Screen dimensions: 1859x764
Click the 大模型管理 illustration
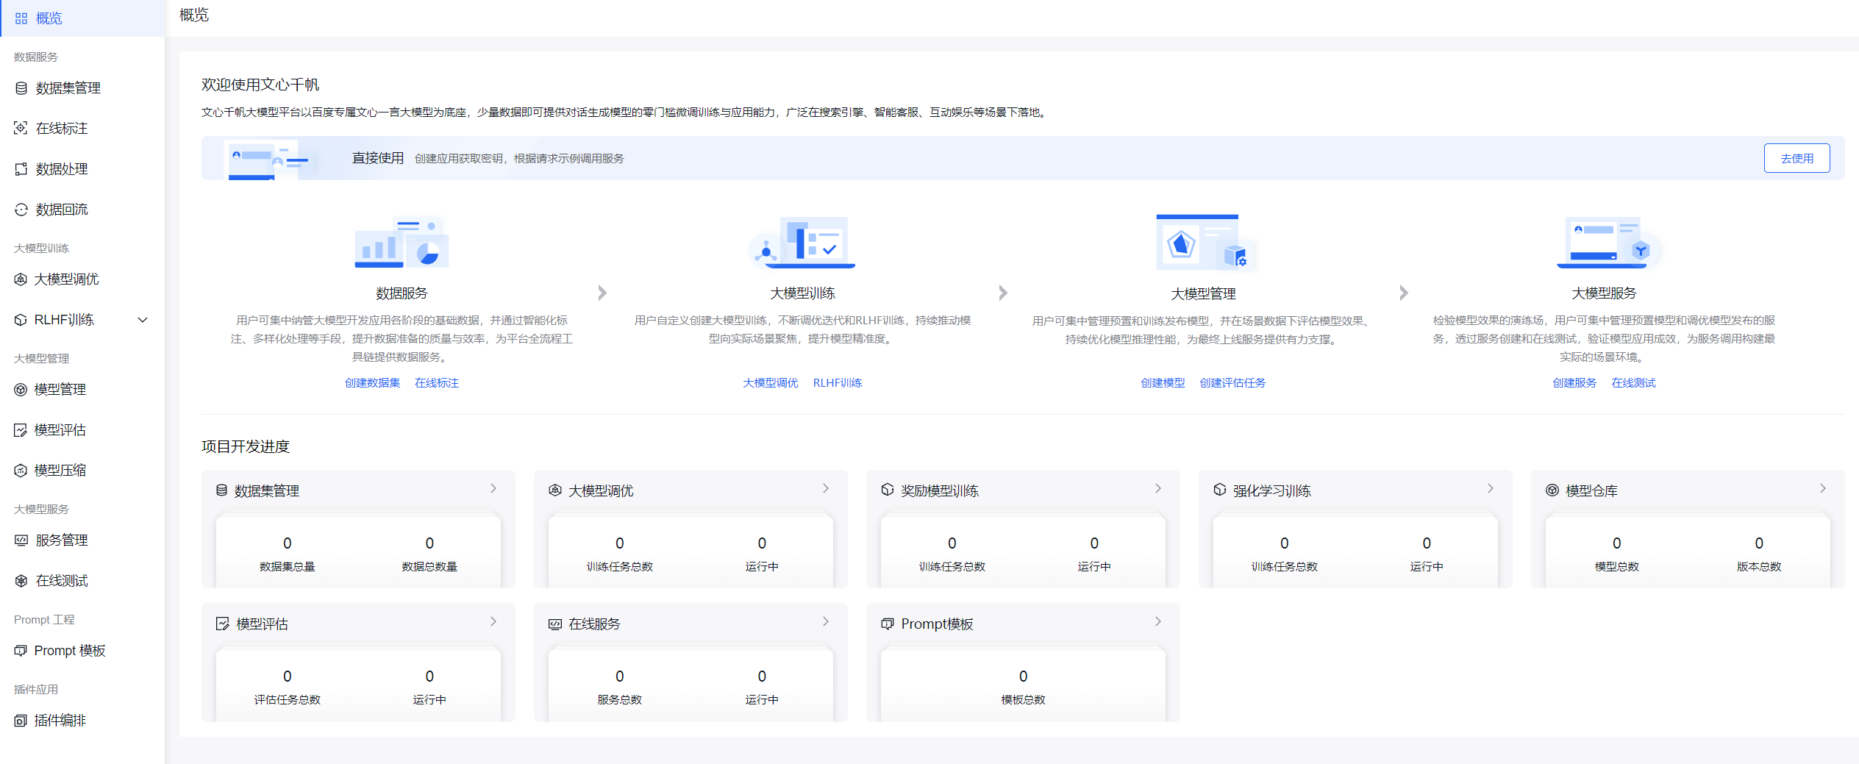1204,243
